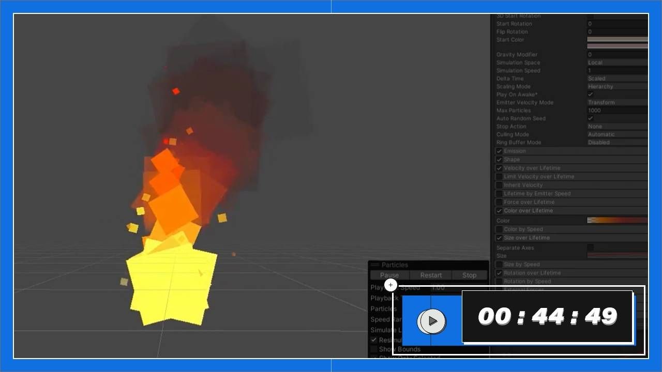Enable the Size by Speed module
The height and width of the screenshot is (372, 662).
coord(499,265)
